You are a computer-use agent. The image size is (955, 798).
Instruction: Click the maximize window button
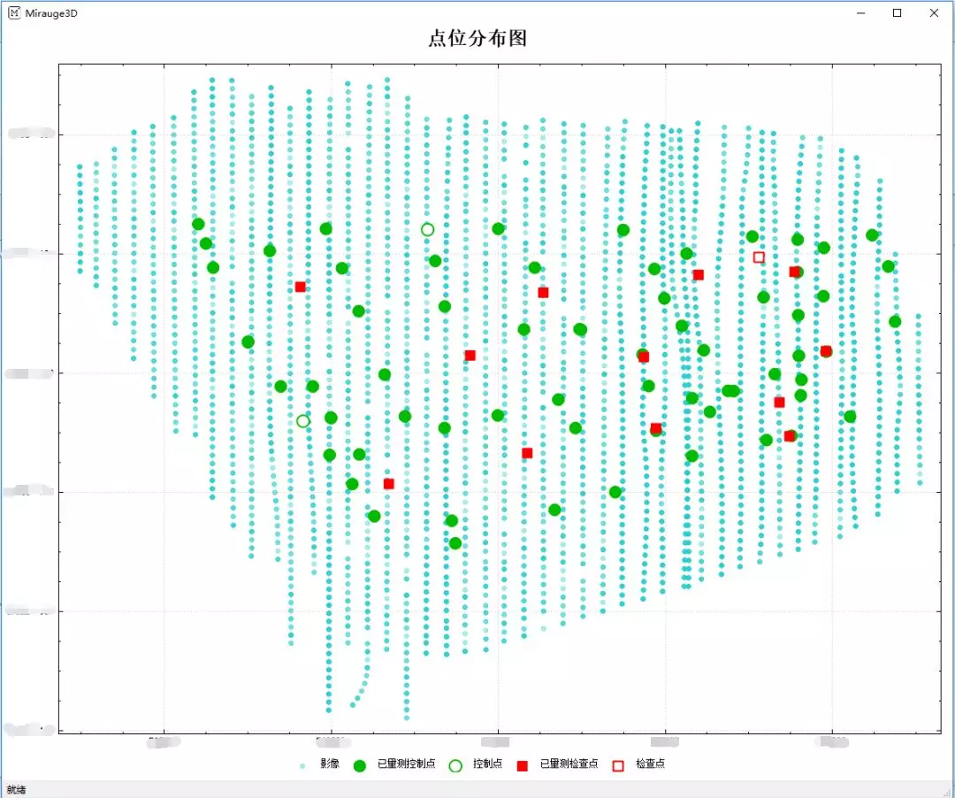point(897,13)
